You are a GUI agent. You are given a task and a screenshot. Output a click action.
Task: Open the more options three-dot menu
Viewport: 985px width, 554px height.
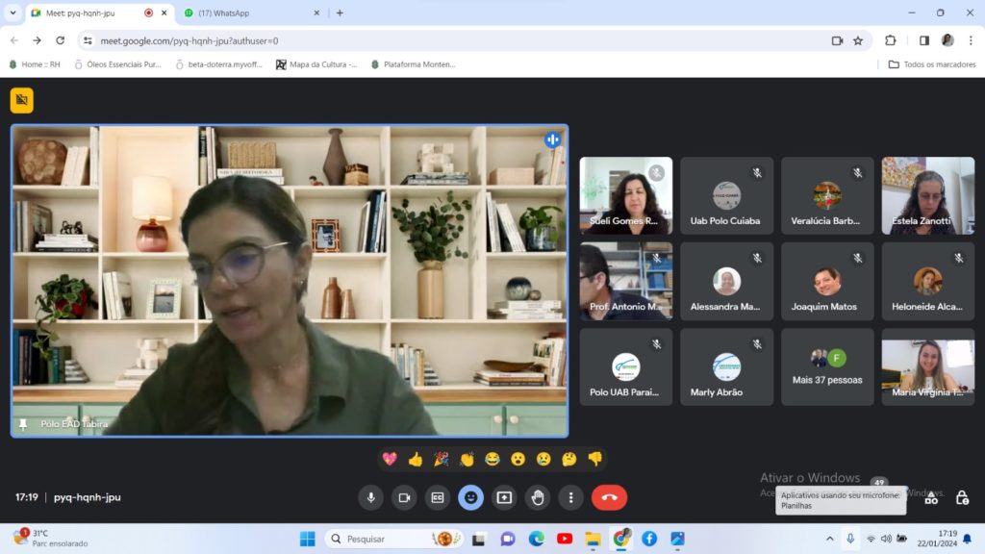pos(571,497)
